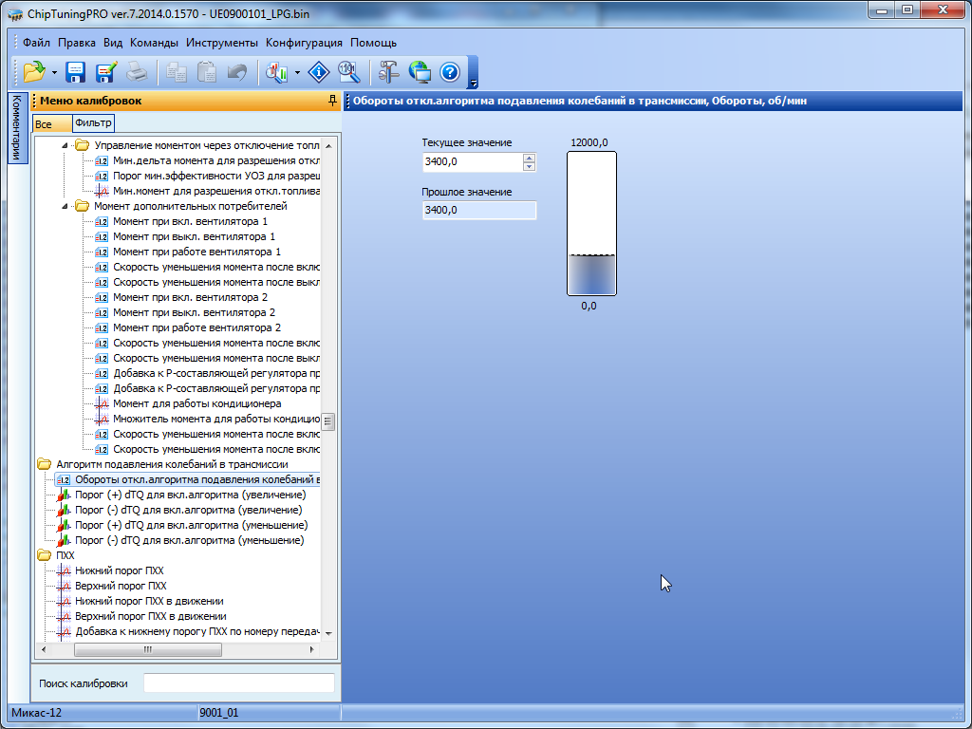Save firmware using the floppy disk icon
This screenshot has height=729, width=972.
[76, 71]
